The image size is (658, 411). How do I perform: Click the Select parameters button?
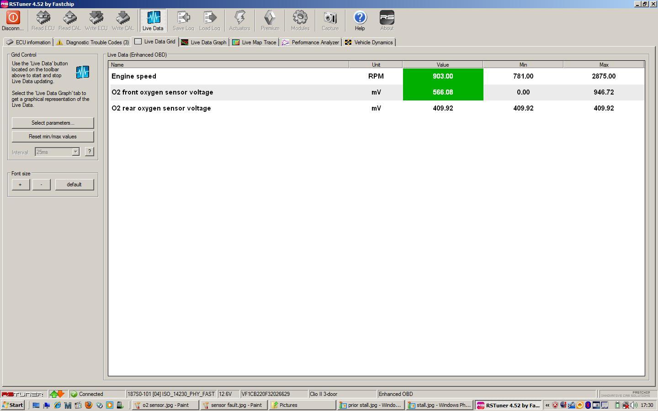pos(53,123)
